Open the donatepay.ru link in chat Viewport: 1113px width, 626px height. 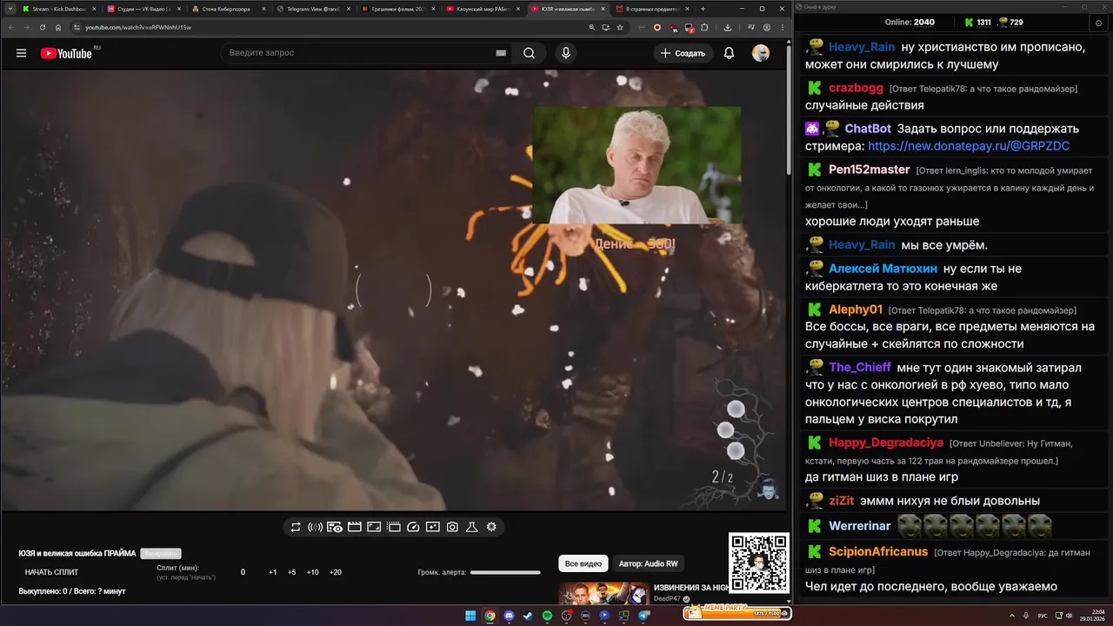(x=969, y=146)
